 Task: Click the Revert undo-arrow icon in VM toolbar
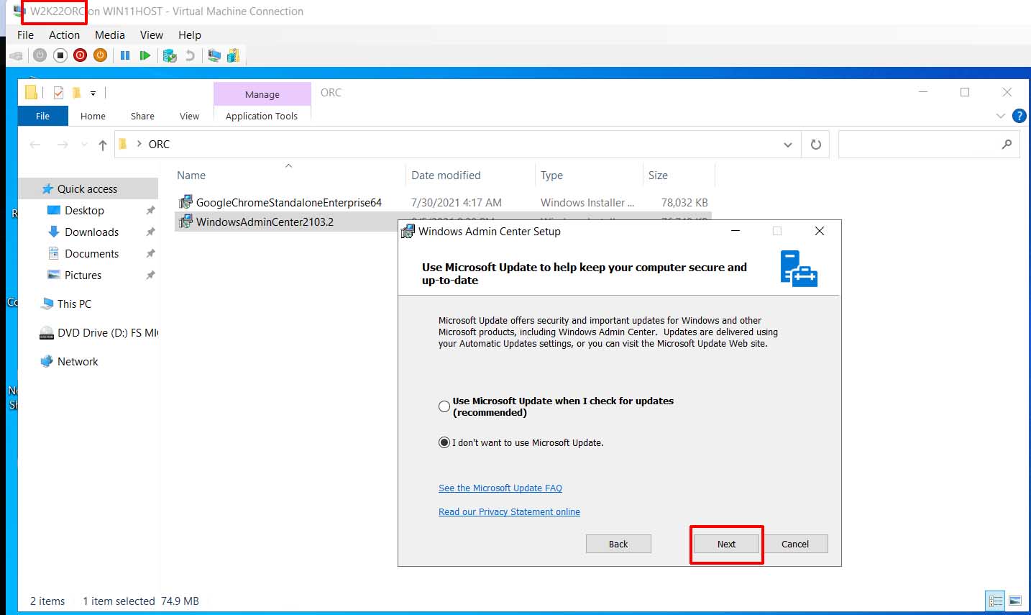coord(190,55)
